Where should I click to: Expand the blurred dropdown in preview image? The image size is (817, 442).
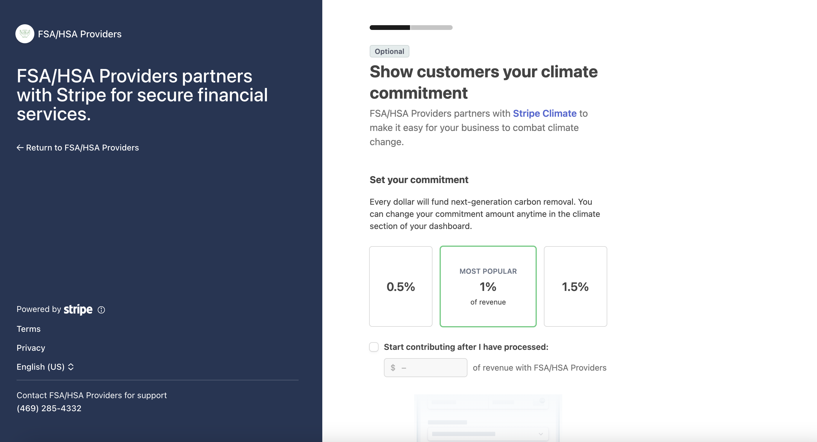(x=488, y=434)
